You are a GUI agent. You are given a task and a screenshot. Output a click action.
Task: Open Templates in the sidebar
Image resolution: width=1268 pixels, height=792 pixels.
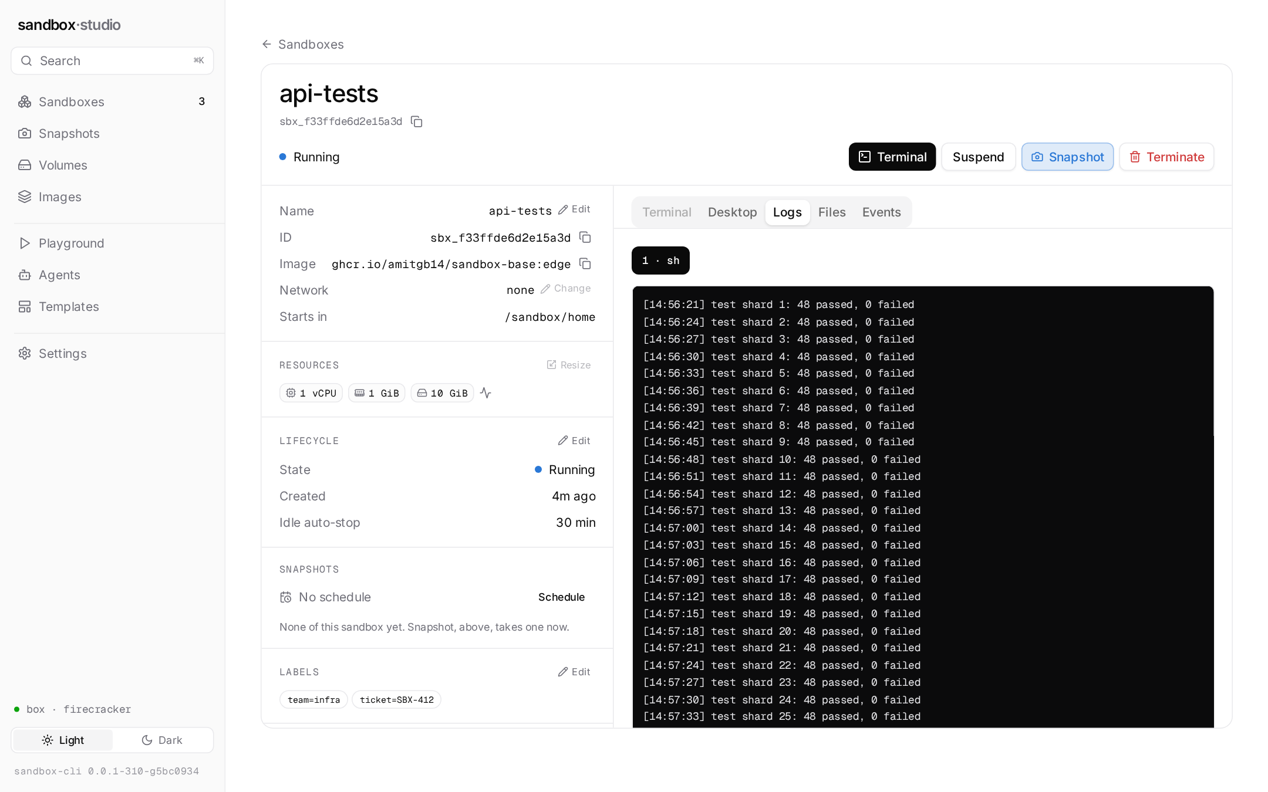tap(112, 306)
